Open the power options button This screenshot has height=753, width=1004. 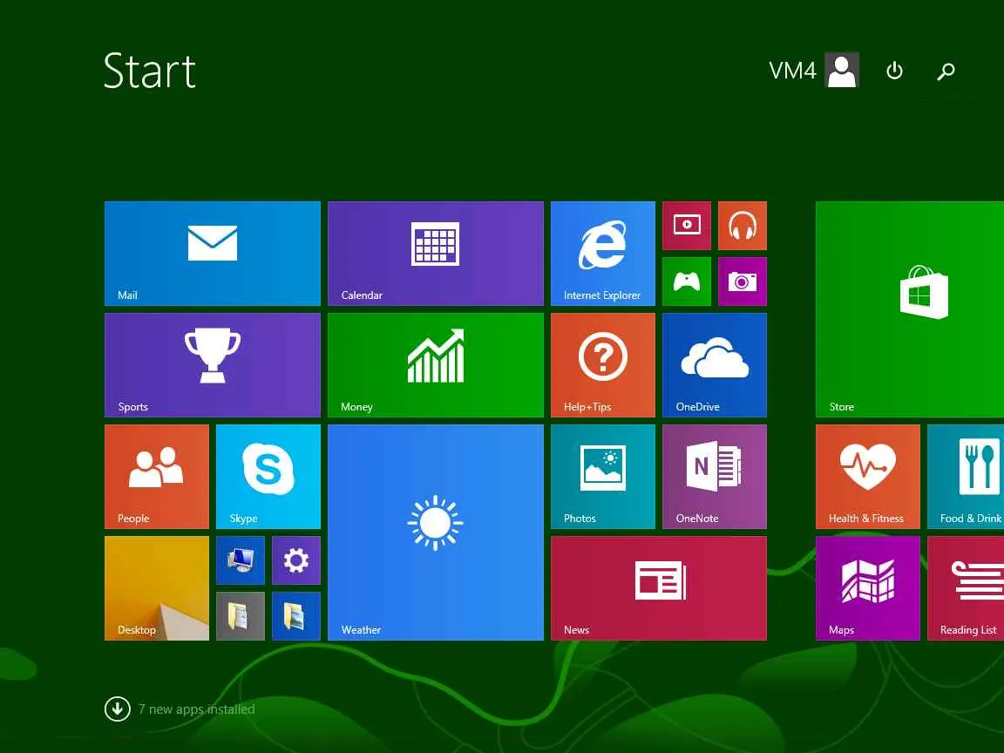point(894,71)
